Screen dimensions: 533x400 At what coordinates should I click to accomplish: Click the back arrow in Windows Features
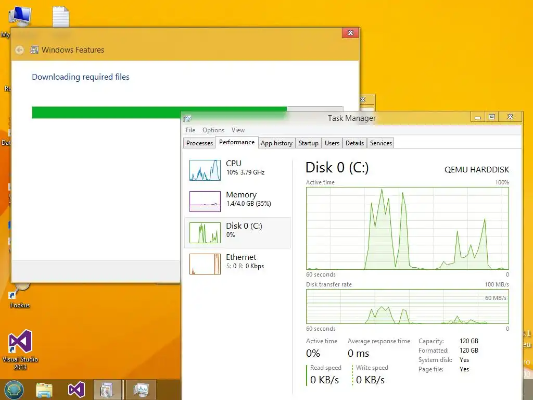tap(19, 50)
